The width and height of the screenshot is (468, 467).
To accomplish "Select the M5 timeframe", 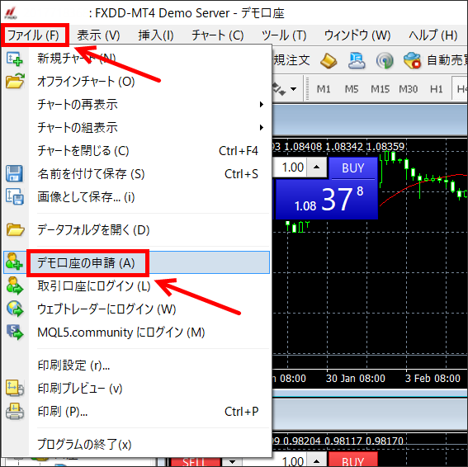I will pos(352,89).
